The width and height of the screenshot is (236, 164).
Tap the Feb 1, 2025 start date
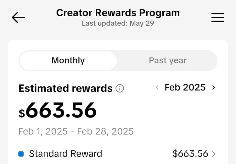(43, 131)
